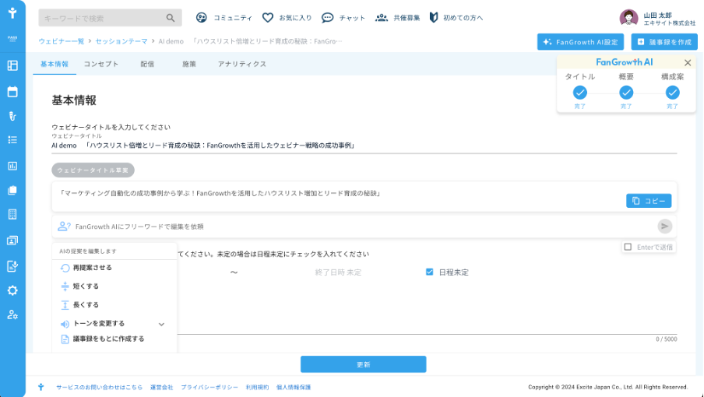Click the ウェビナータイトル草案 chip
The width and height of the screenshot is (704, 397).
point(93,170)
